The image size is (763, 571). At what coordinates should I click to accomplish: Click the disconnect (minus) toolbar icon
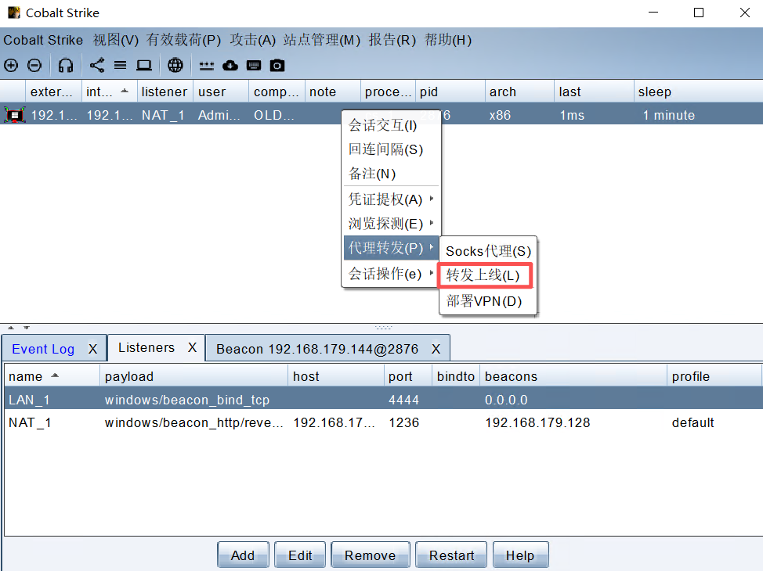coord(34,65)
